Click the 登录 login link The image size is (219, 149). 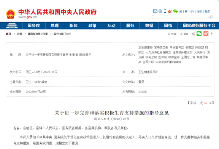(x=207, y=11)
